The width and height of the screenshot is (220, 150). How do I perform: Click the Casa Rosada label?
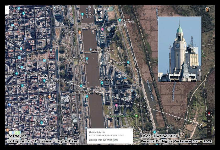click(x=42, y=50)
